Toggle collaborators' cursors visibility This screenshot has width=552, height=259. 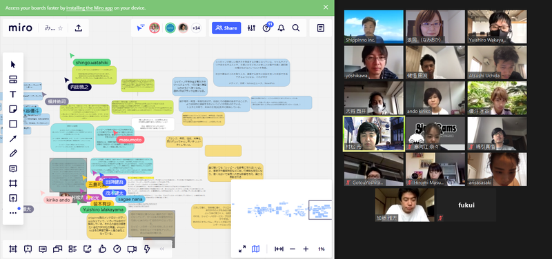141,28
